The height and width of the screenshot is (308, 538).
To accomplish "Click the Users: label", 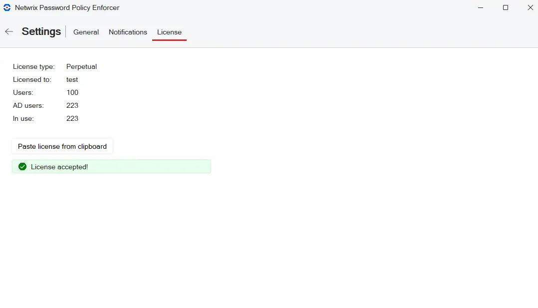I will [23, 93].
